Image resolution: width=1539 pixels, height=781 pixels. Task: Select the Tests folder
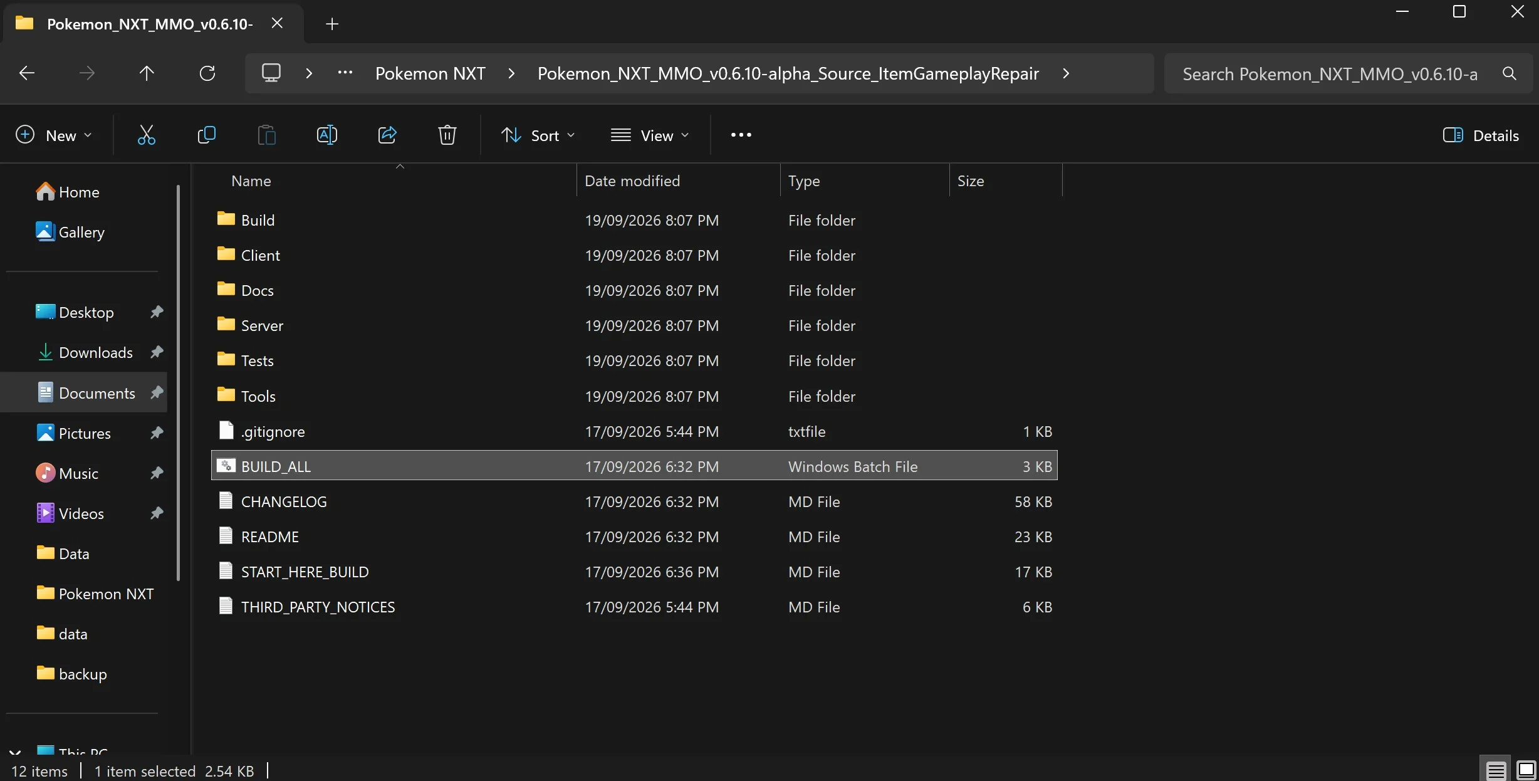click(x=634, y=360)
